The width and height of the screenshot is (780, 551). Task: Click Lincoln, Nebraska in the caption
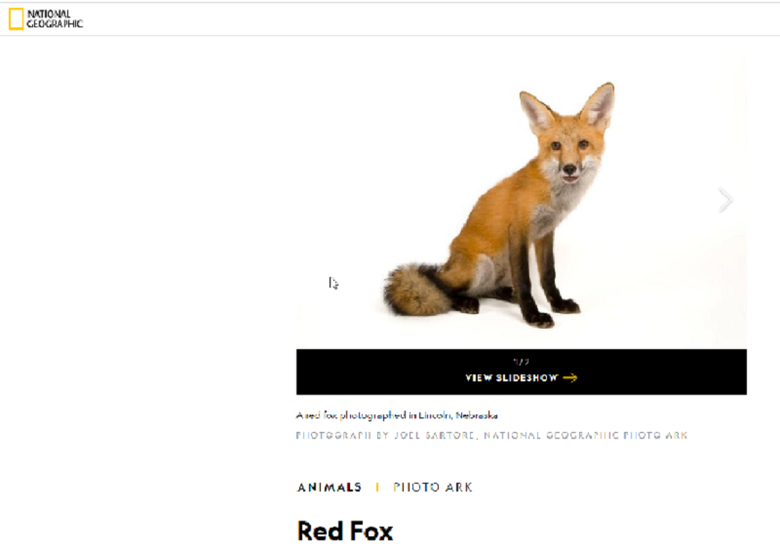coord(457,415)
